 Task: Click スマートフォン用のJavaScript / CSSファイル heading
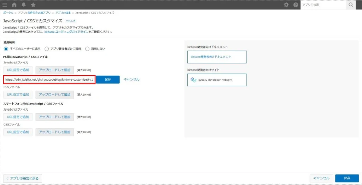(33, 104)
